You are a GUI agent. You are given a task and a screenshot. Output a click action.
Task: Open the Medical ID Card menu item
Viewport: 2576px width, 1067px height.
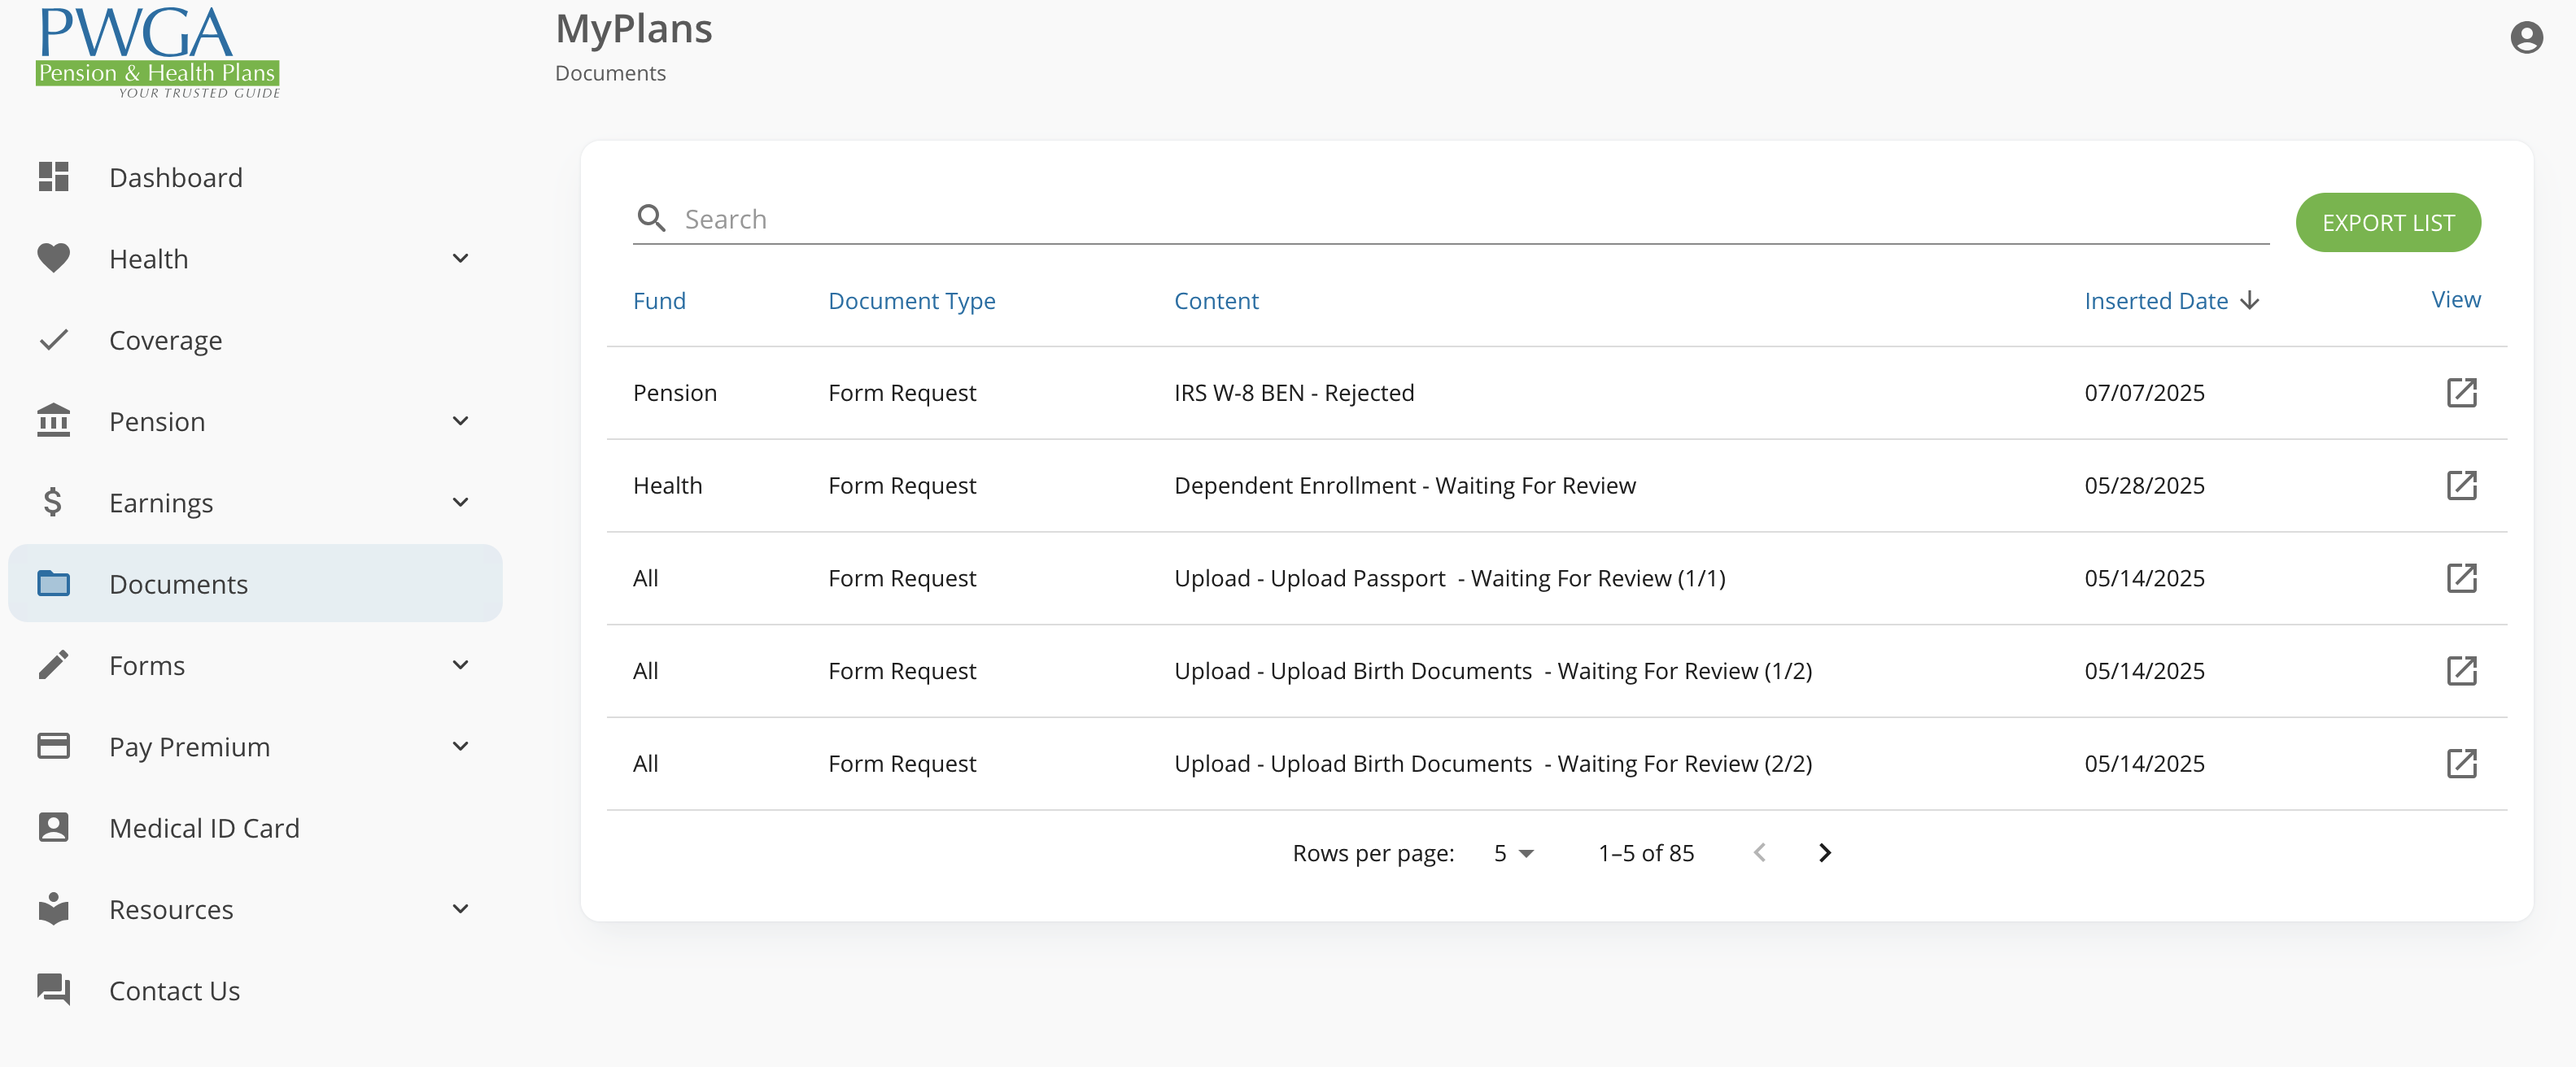pyautogui.click(x=255, y=827)
